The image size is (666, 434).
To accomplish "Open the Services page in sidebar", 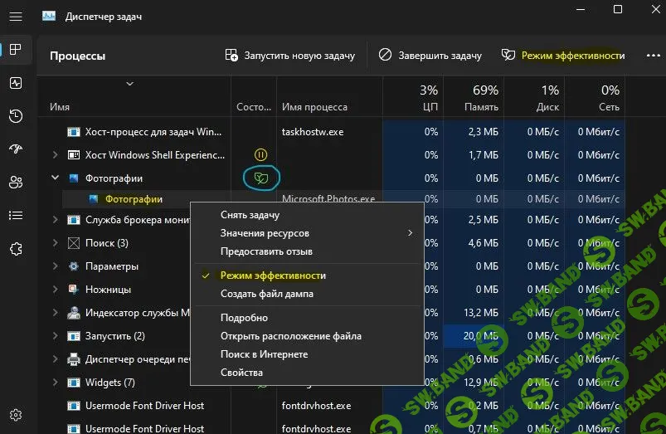I will 16,249.
